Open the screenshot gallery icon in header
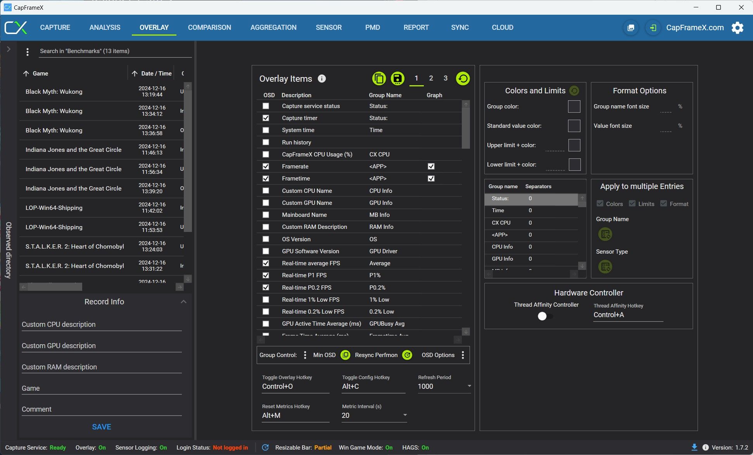This screenshot has height=455, width=753. [x=631, y=27]
